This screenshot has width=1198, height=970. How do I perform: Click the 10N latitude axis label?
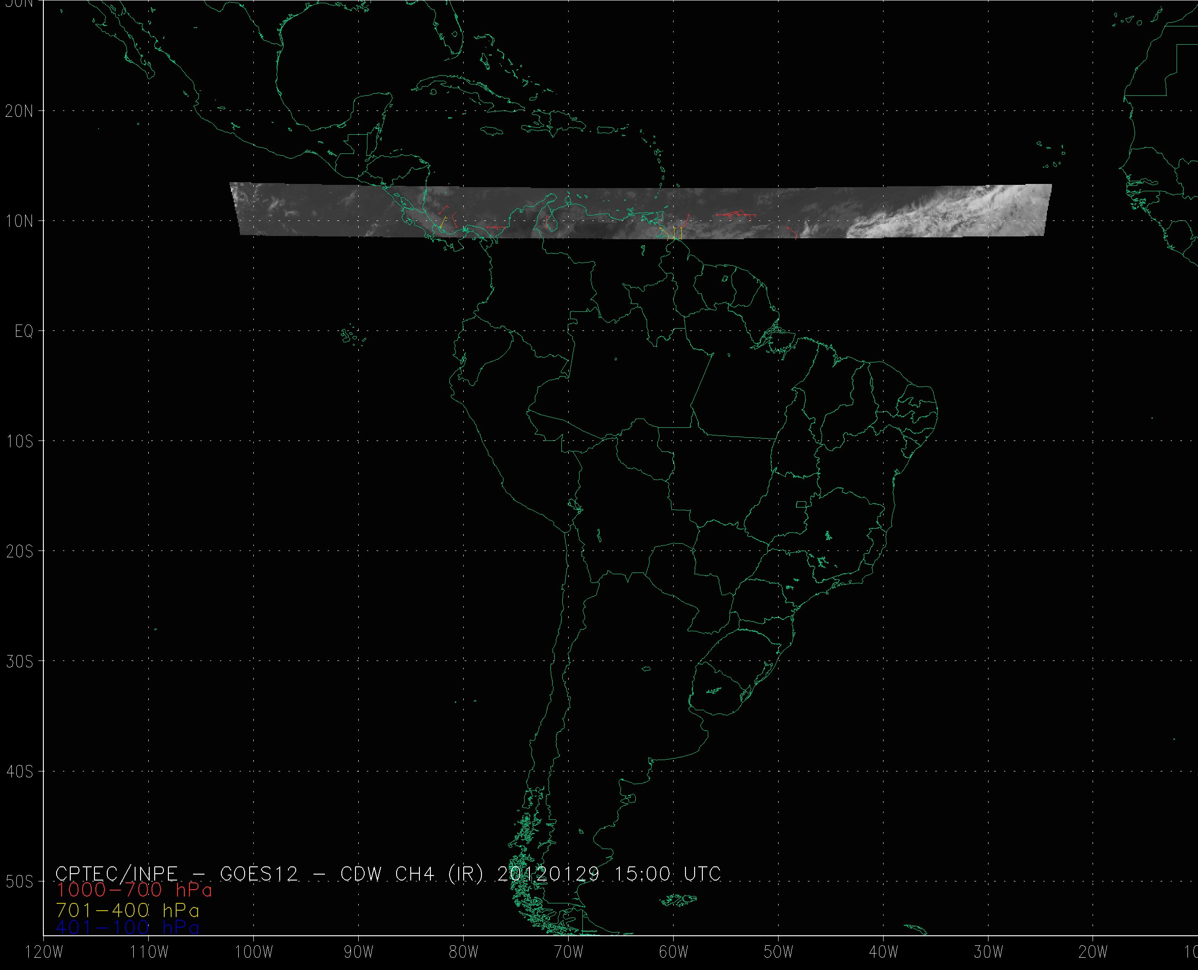tap(20, 221)
